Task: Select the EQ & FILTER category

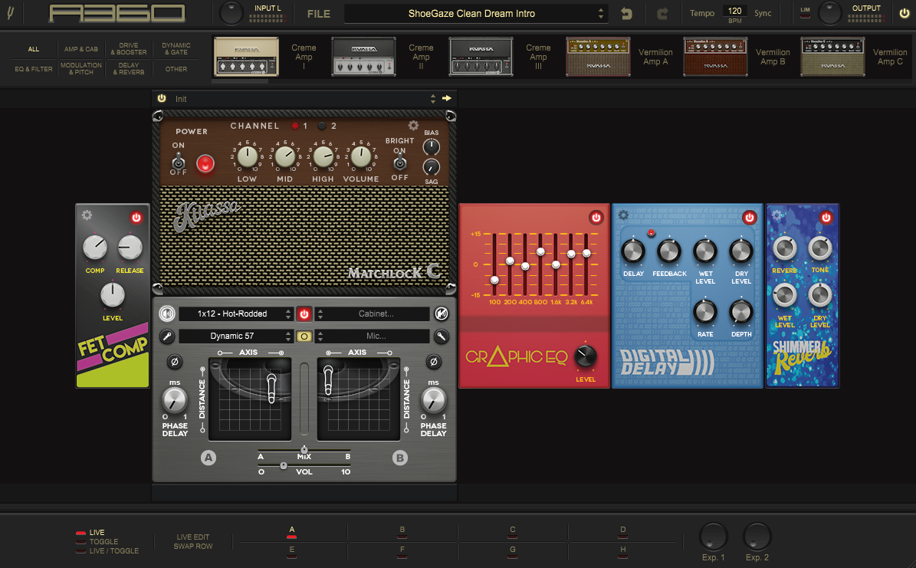Action: pos(34,69)
